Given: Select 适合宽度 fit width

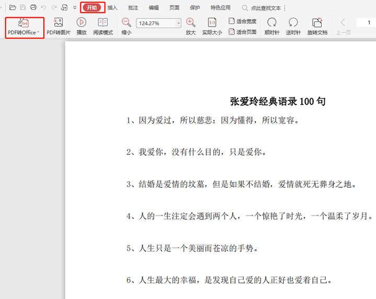Looking at the screenshot, I should click(242, 21).
